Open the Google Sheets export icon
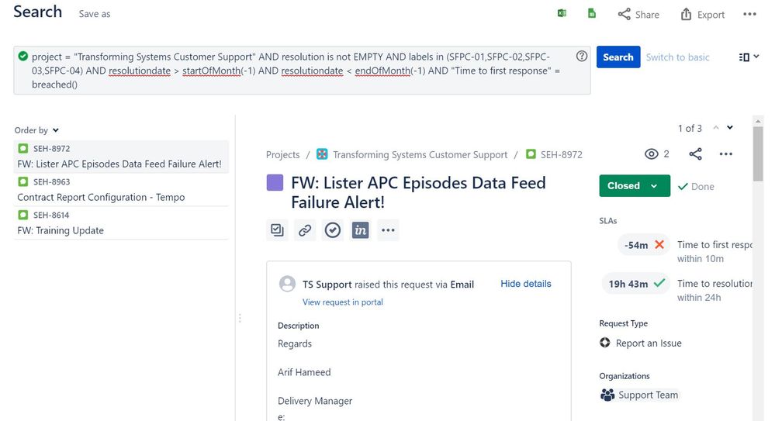This screenshot has height=421, width=775. pyautogui.click(x=592, y=13)
